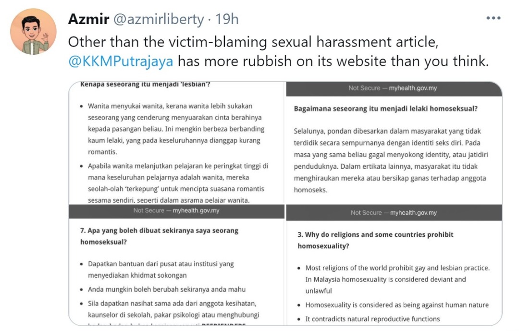Open image with question 7 about homoseksual

176,265
